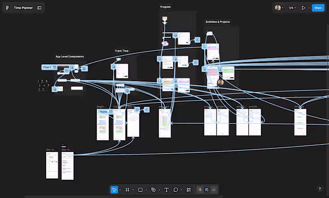This screenshot has height=198, width=329.
Task: Select the Activities & Projects section label
Action: tap(218, 22)
